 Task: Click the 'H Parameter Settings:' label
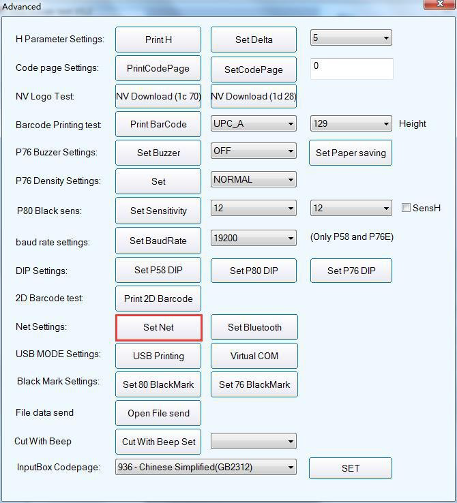60,39
